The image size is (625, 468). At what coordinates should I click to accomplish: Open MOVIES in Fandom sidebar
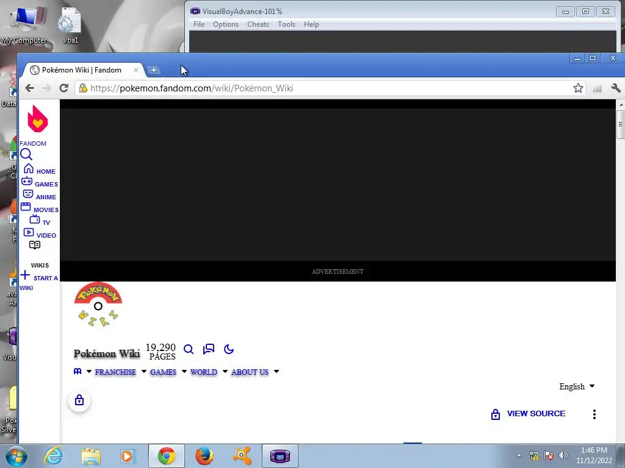point(40,208)
